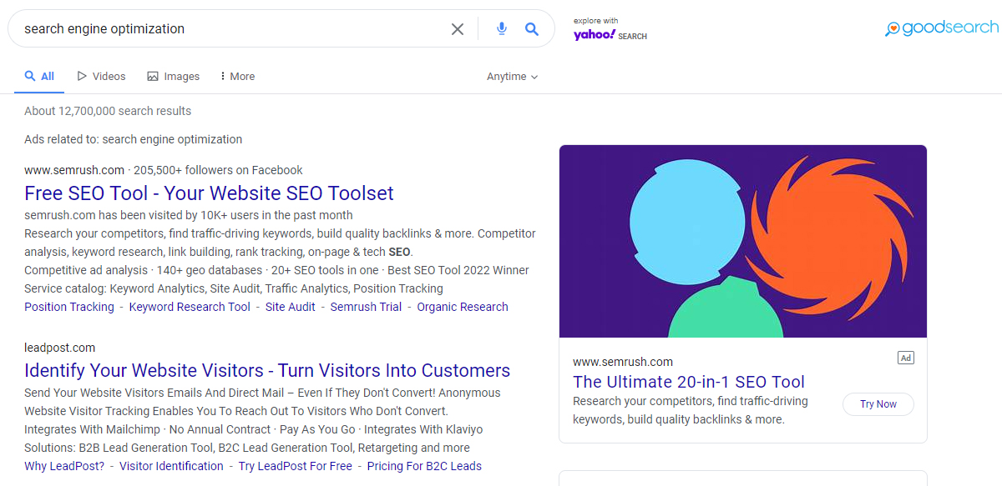Click the 205,500+ followers on Facebook text
This screenshot has height=486, width=1002.
pos(219,170)
